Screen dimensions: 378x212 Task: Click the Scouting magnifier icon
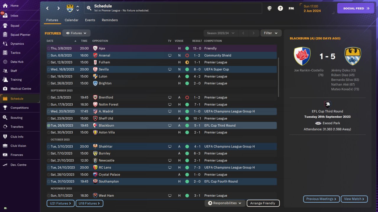click(5, 117)
